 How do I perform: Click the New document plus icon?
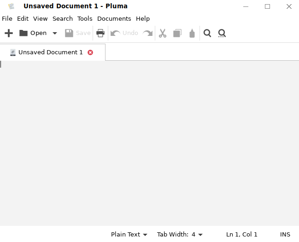point(8,33)
